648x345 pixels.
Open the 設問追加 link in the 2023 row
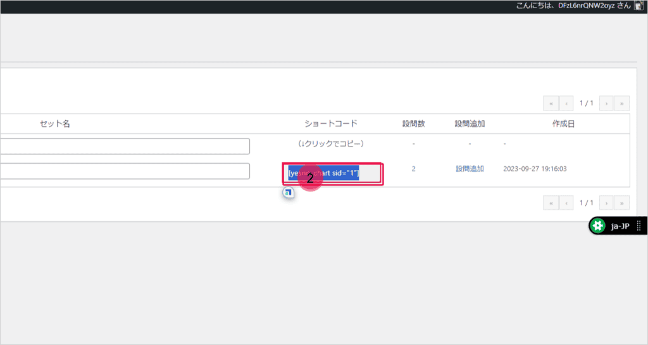coord(470,169)
